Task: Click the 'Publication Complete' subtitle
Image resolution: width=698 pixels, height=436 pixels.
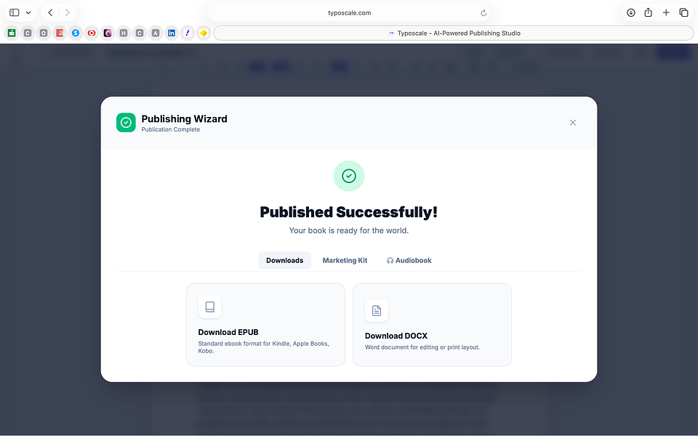Action: [x=170, y=129]
